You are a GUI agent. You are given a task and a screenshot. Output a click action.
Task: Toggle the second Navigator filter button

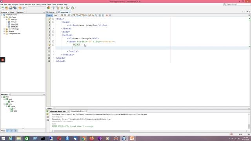pos(12,131)
